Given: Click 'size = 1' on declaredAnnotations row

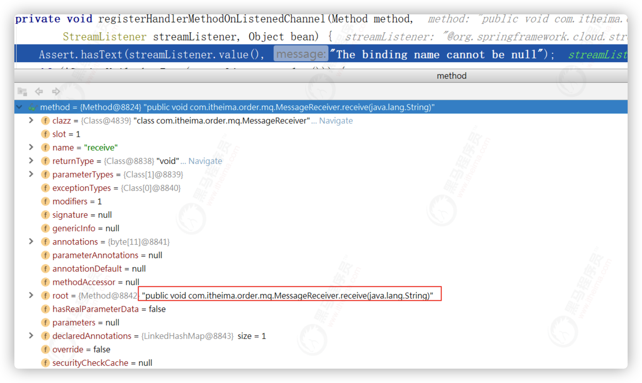Looking at the screenshot, I should point(252,336).
